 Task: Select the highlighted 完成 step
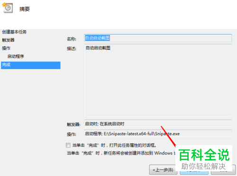(x=31, y=65)
